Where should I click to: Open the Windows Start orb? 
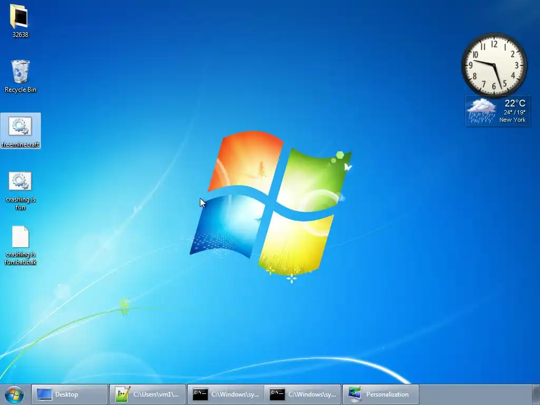point(14,394)
